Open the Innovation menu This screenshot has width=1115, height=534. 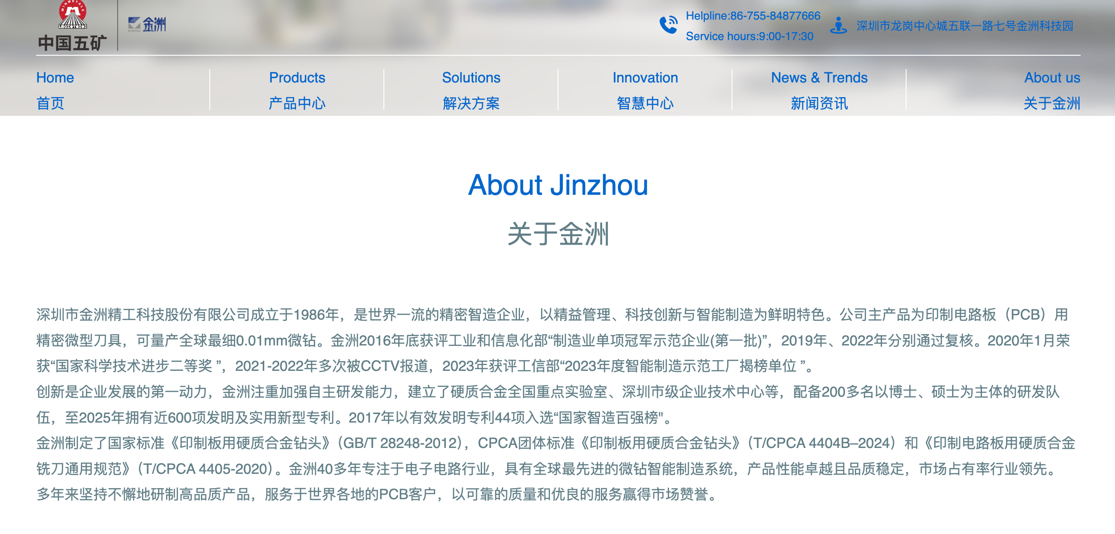[x=645, y=78]
